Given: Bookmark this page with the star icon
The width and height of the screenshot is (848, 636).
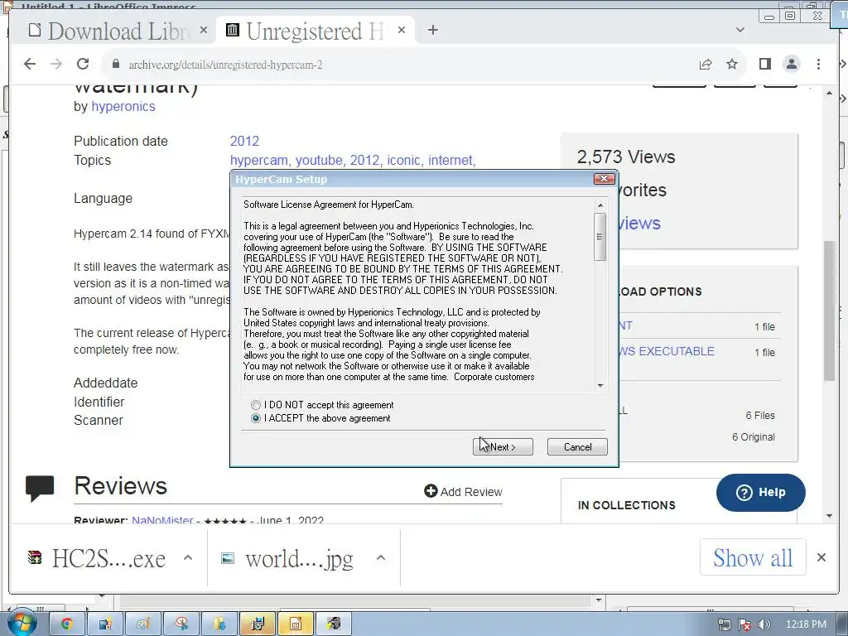Looking at the screenshot, I should (x=732, y=64).
